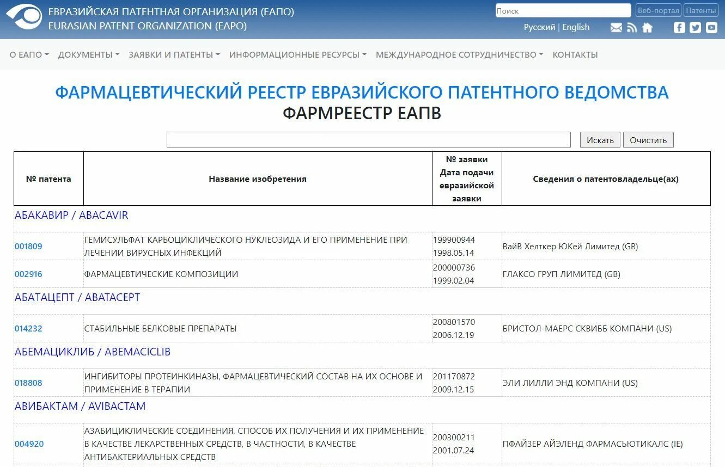The image size is (725, 467).
Task: Open the YouTube icon
Action: coord(712,28)
